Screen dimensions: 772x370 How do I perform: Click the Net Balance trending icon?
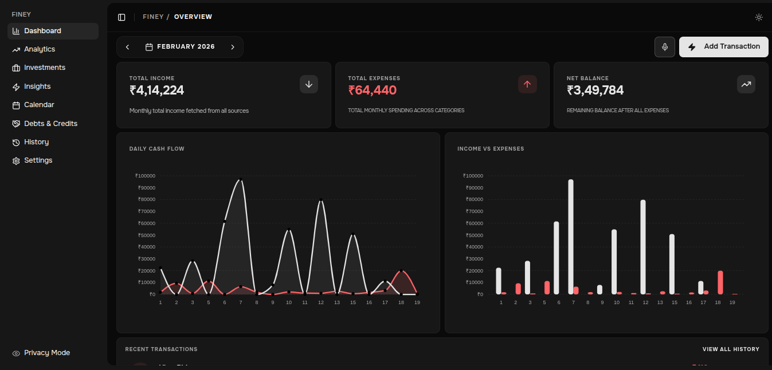pos(746,84)
